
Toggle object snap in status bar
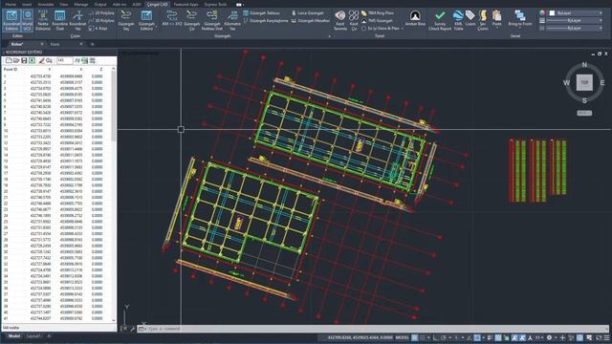(477, 337)
